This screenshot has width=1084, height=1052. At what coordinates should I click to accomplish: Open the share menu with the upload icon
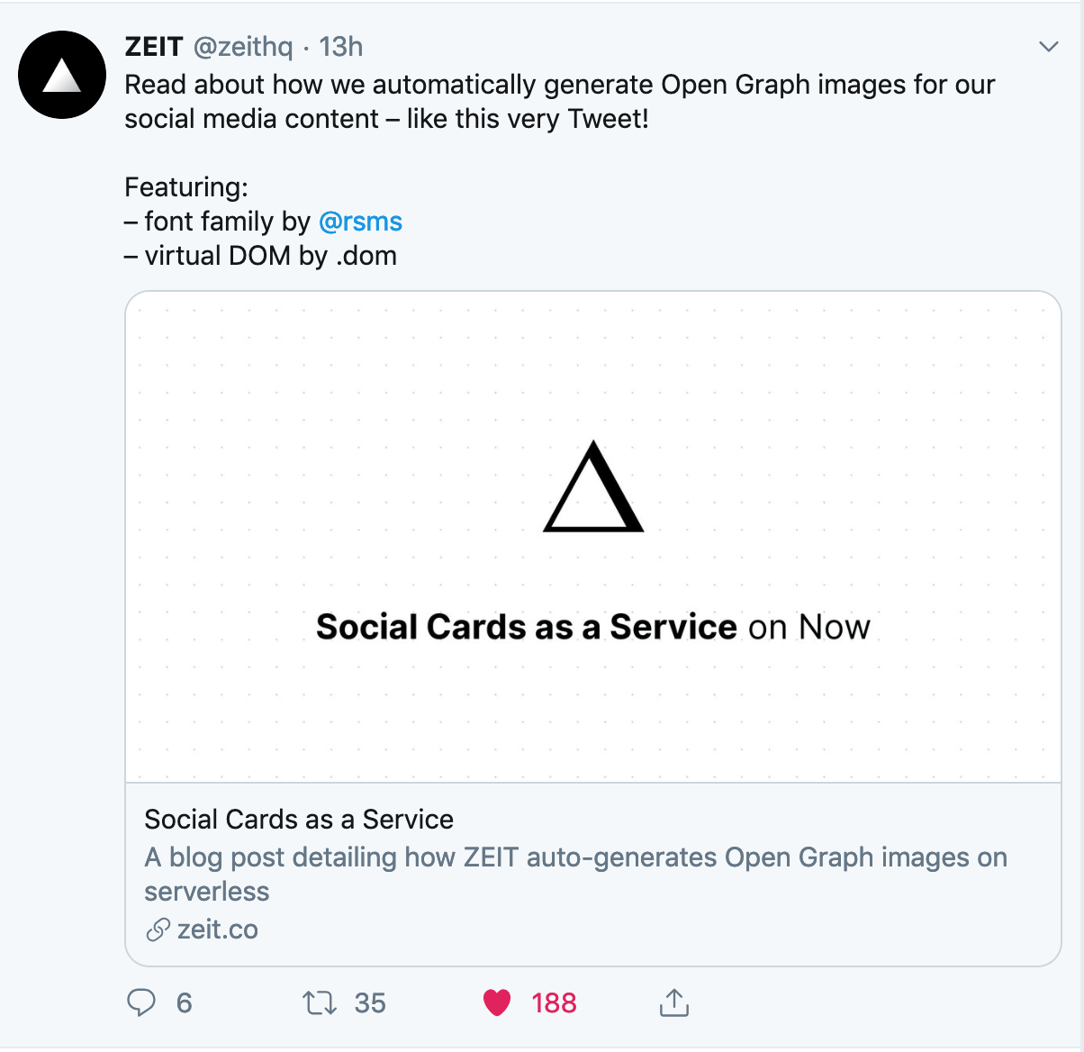click(x=673, y=1002)
